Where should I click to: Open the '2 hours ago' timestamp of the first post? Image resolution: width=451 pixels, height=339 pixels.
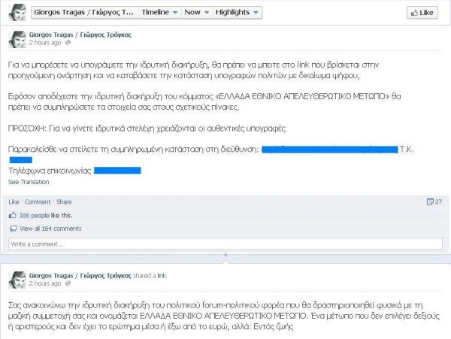45,43
